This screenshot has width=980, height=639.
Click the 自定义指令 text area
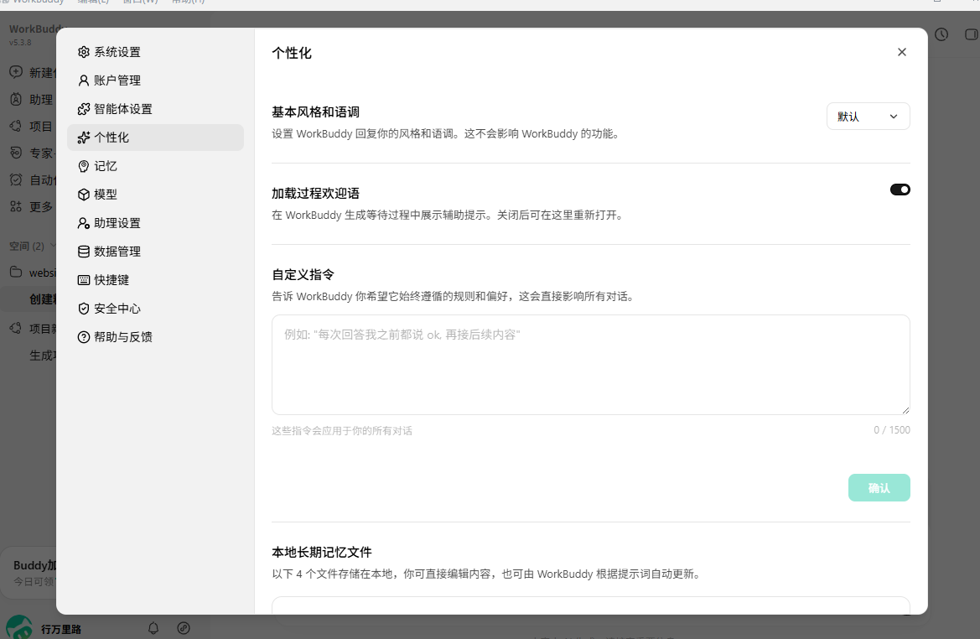[x=591, y=365]
